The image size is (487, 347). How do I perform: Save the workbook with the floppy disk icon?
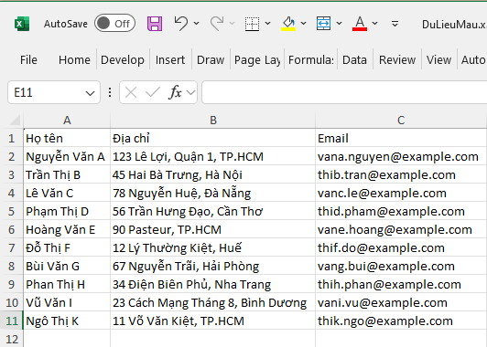coord(155,24)
